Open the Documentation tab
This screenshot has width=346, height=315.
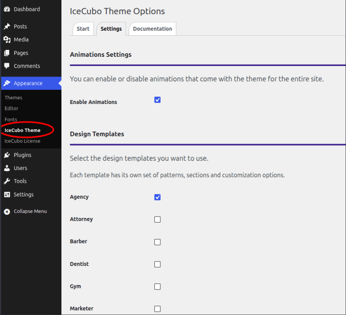[153, 29]
